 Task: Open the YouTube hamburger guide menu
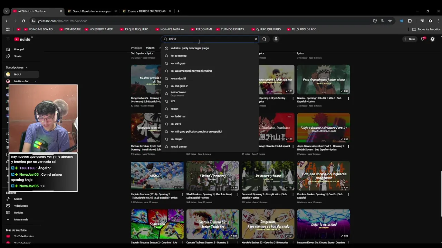(8, 39)
